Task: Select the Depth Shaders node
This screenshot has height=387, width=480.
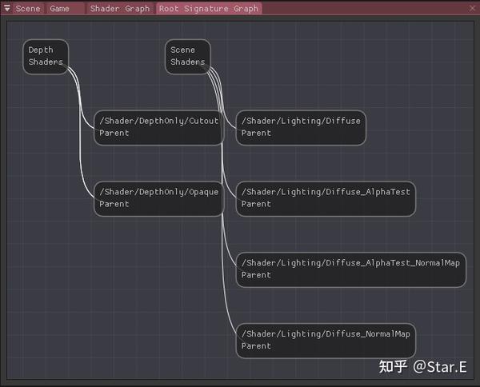Action: tap(45, 56)
